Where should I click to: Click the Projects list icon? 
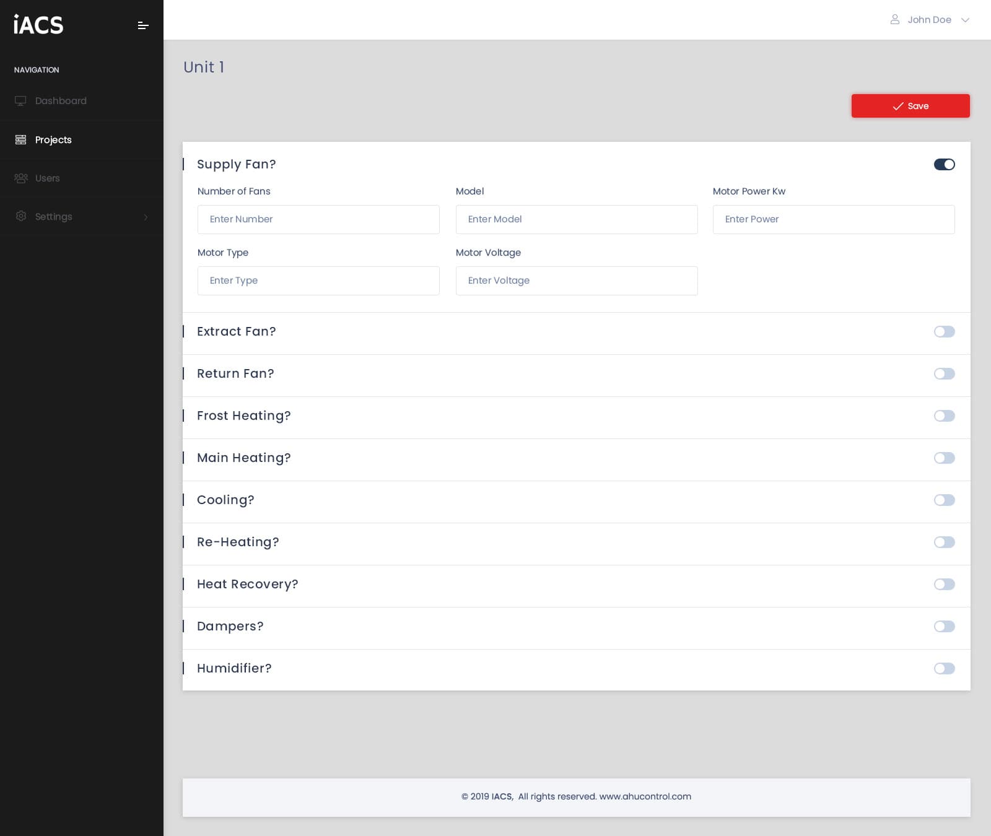pyautogui.click(x=20, y=140)
